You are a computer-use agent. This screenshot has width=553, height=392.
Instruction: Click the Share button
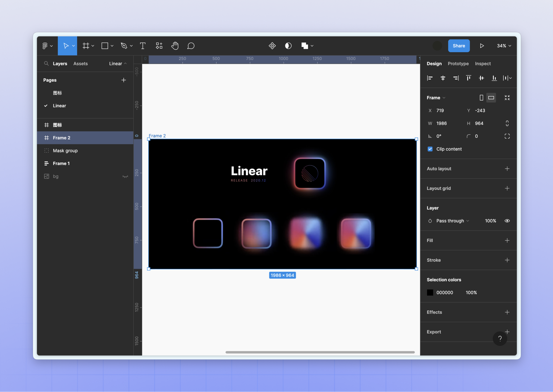(459, 46)
